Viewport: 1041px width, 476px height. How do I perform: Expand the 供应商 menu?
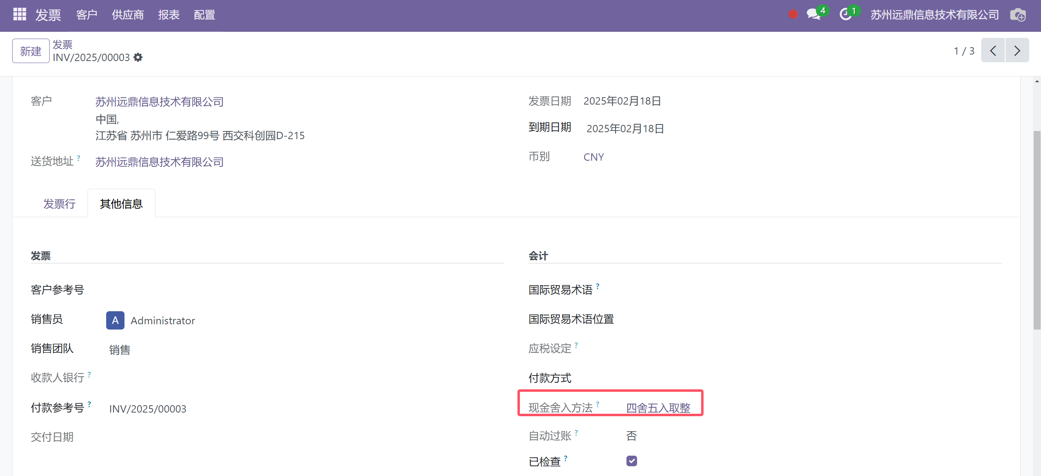[x=128, y=15]
